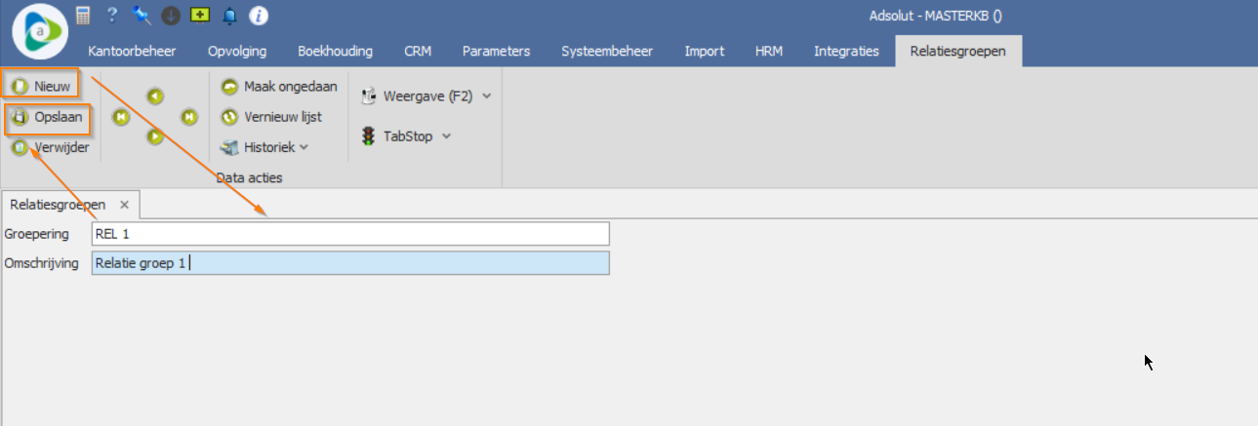Click the green monitor plus icon
1258x426 pixels.
(200, 15)
